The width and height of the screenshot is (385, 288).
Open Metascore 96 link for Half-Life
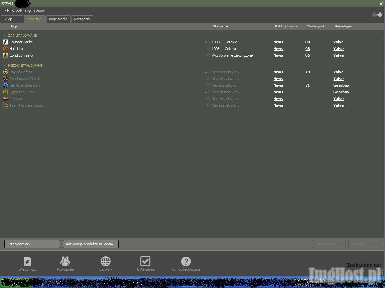[307, 49]
